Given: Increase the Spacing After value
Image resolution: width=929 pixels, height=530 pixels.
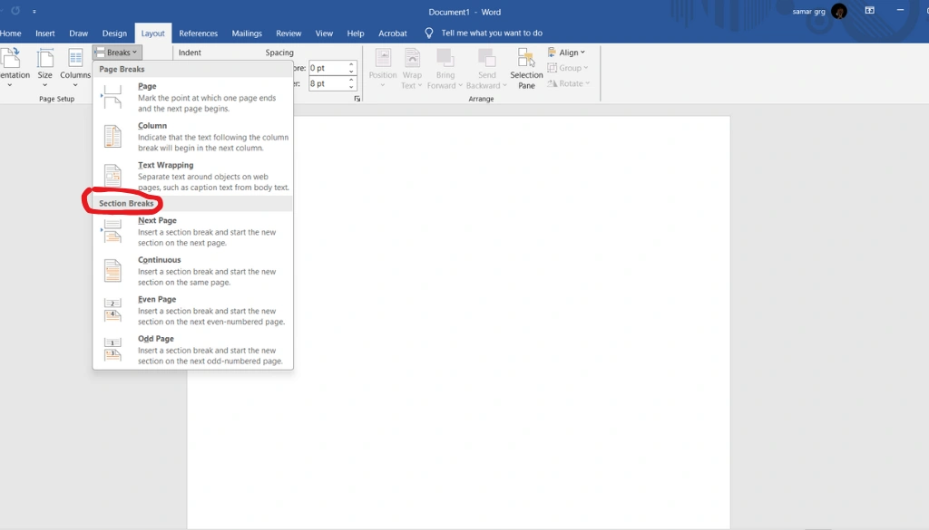Looking at the screenshot, I should (x=353, y=80).
